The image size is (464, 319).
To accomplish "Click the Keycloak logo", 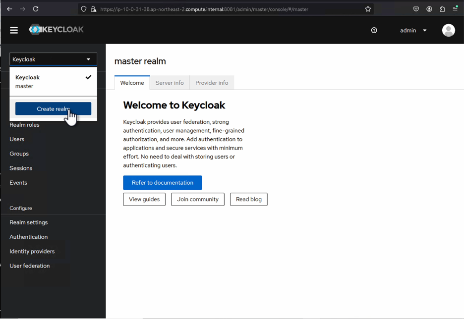I will point(56,30).
